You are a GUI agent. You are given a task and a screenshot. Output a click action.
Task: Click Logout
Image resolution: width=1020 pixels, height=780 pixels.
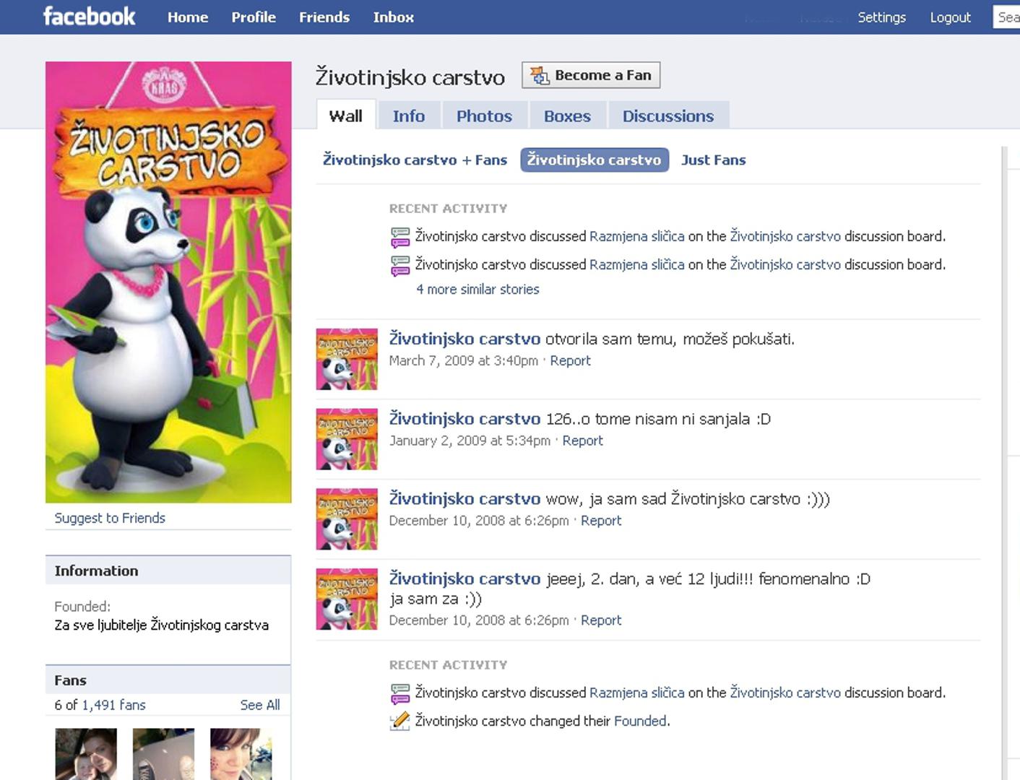point(951,17)
